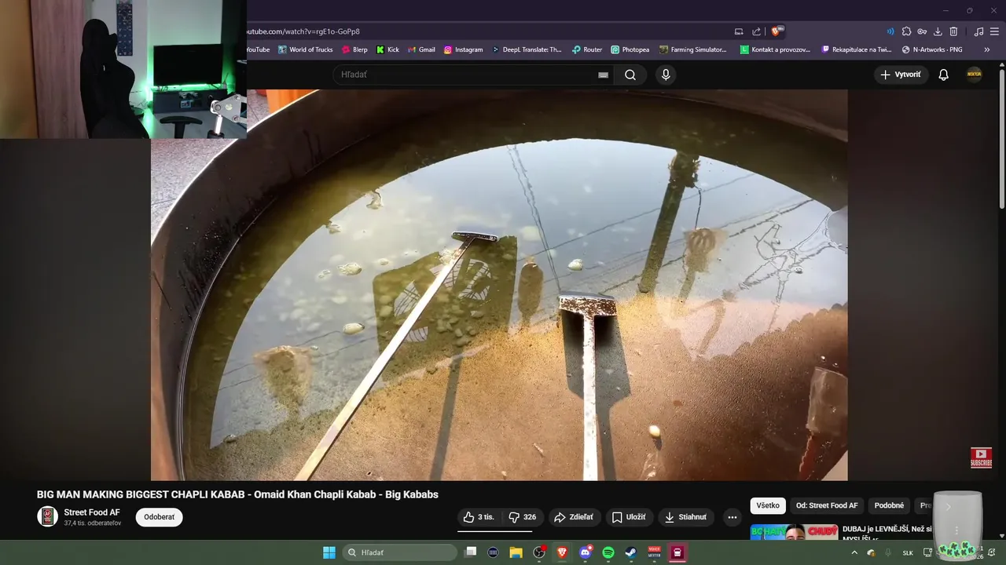
Task: Open the Windows Start menu
Action: pos(329,552)
